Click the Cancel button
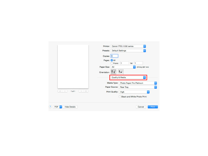The image size is (208, 156). tap(141, 107)
